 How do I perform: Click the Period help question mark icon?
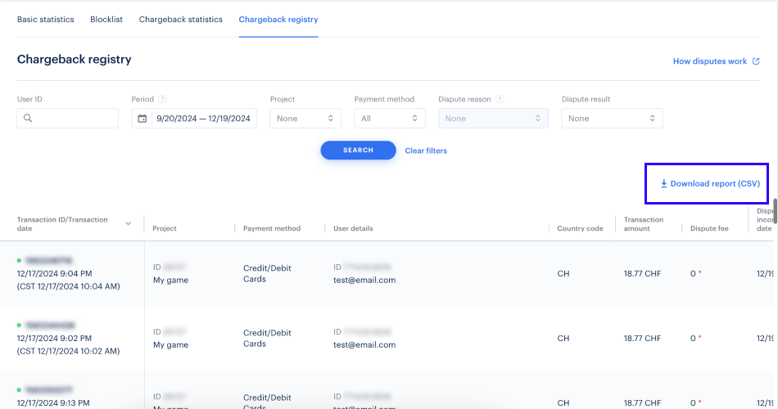pyautogui.click(x=163, y=100)
